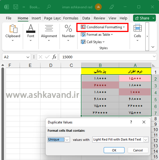This screenshot has height=160, width=159.
Task: Open the File menu
Action: pos(9,18)
